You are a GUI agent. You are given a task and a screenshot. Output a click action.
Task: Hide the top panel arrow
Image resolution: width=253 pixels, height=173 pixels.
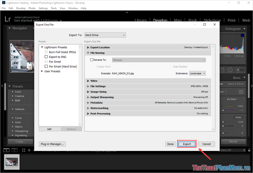[x=127, y=12]
